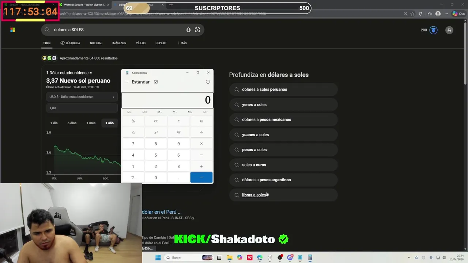
Task: Click the number 0 key in Calculator
Action: pos(156,178)
